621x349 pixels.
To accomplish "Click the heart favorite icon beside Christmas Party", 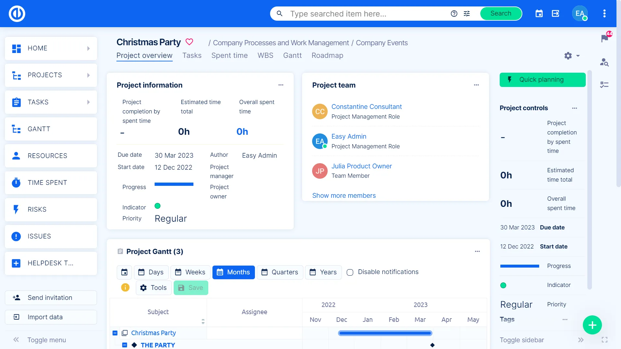I will [189, 42].
